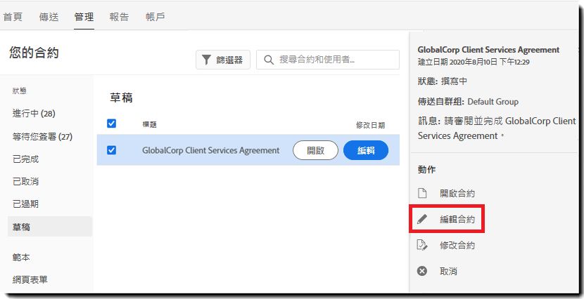Click the pencil icon for 編輯合約
The image size is (584, 299).
(422, 219)
